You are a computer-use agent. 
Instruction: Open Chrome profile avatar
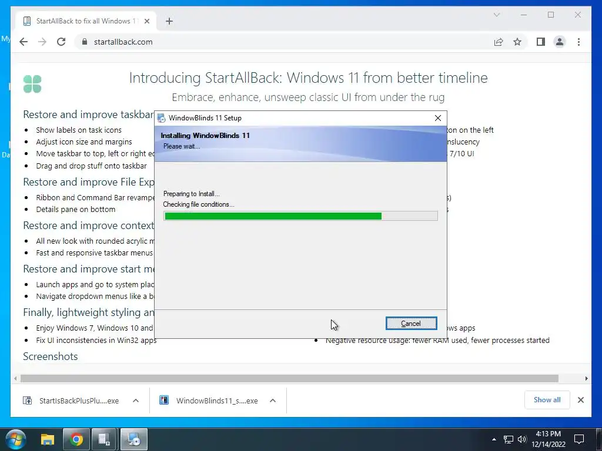pyautogui.click(x=560, y=42)
